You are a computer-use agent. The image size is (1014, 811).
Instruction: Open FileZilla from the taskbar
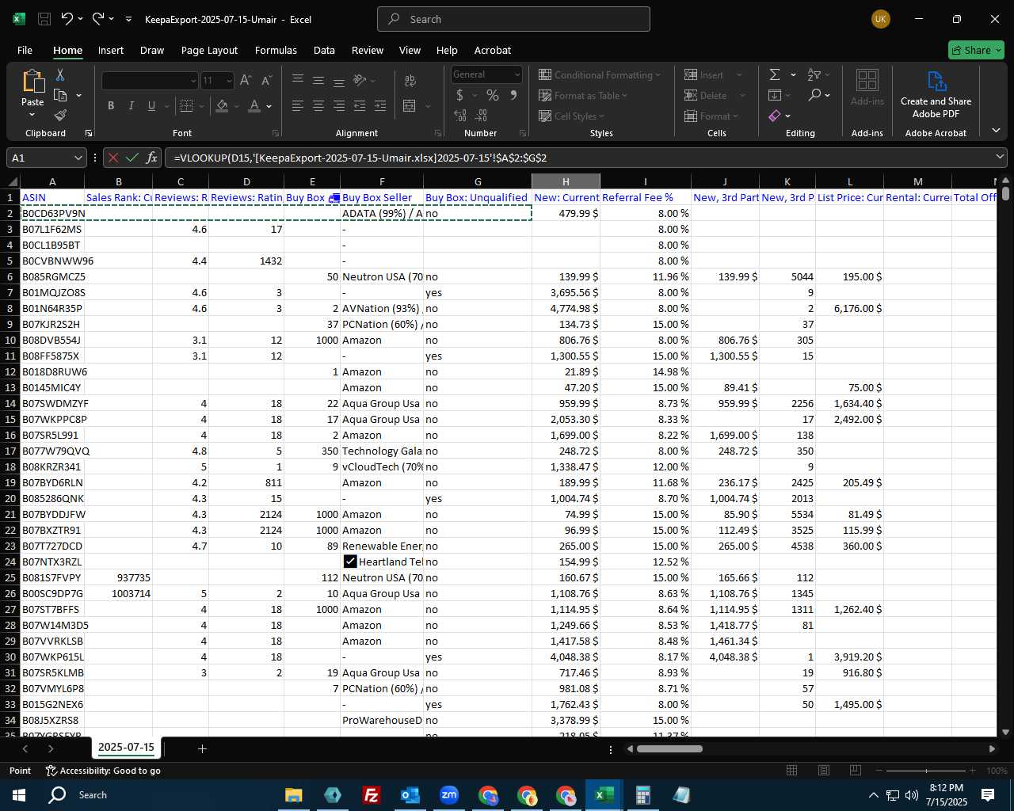(x=371, y=794)
